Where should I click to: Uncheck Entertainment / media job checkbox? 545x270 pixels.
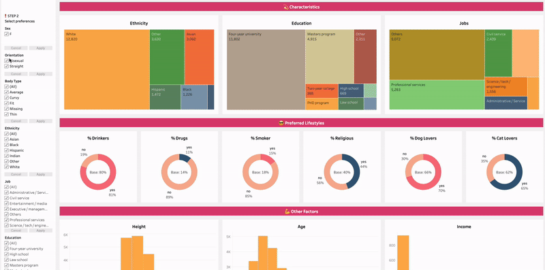pos(6,204)
